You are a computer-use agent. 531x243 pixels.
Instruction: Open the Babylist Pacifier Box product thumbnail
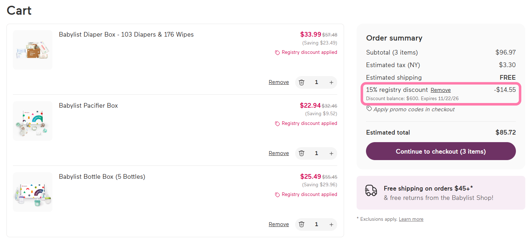33,121
